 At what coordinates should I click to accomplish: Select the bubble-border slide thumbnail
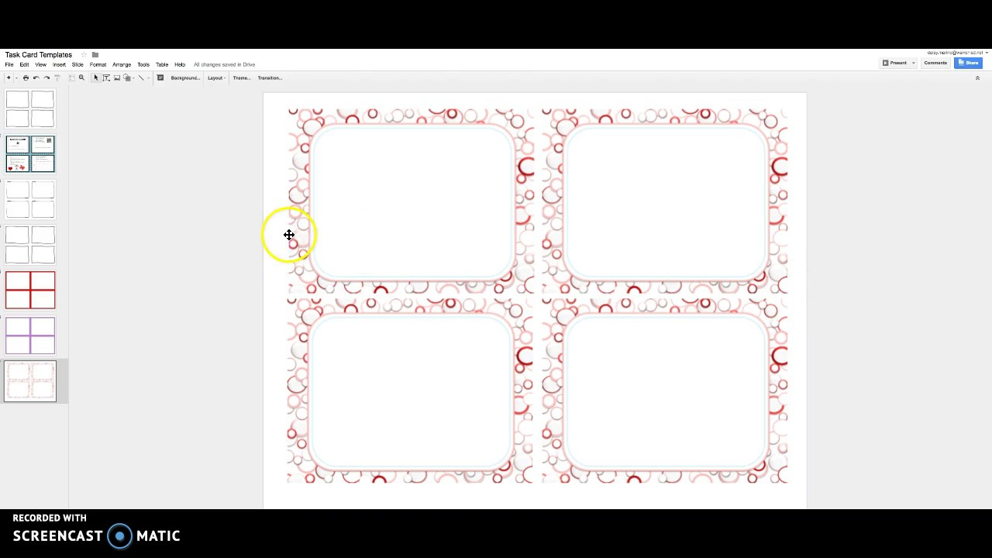point(30,381)
